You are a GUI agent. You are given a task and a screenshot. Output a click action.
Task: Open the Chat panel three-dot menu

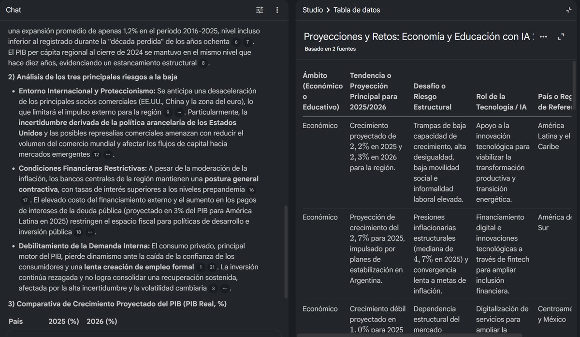(277, 10)
